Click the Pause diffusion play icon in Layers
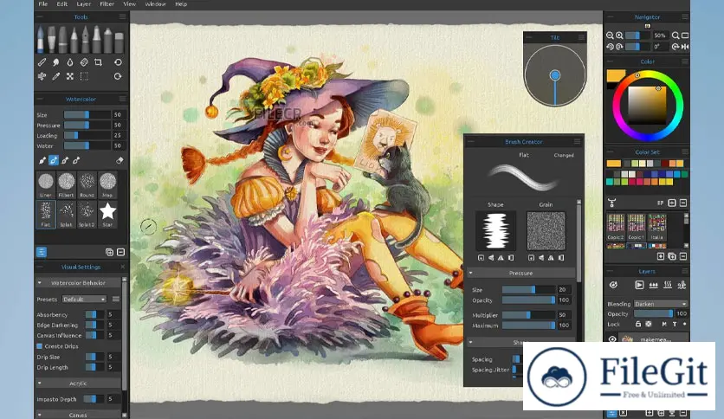The image size is (724, 419). 639,285
